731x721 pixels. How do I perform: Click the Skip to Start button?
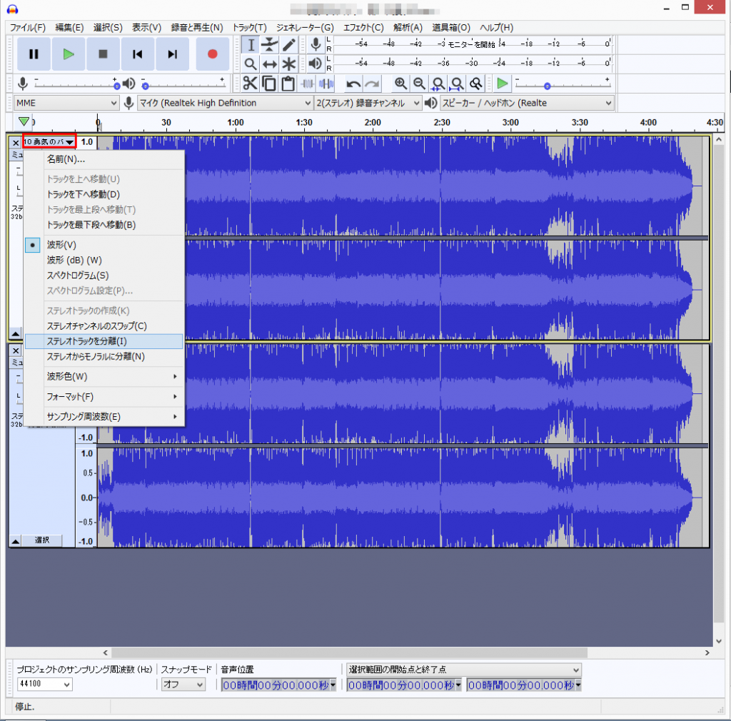pyautogui.click(x=138, y=54)
